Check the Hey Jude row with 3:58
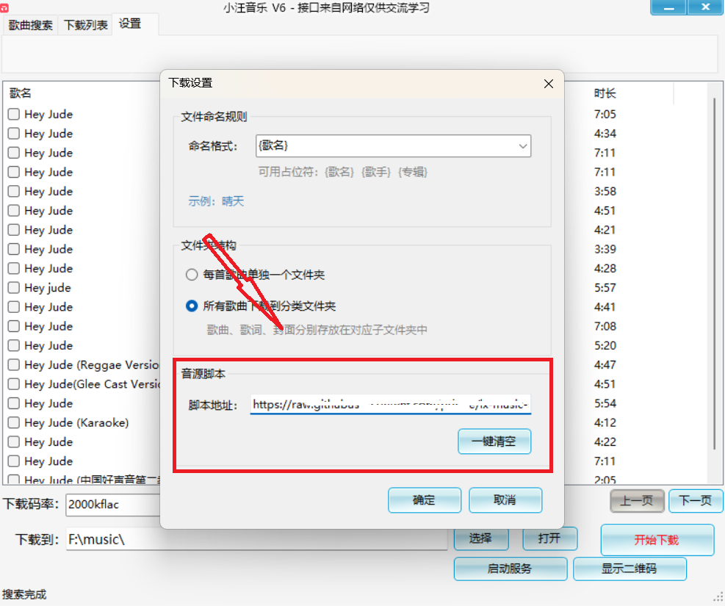The width and height of the screenshot is (725, 606). (14, 192)
